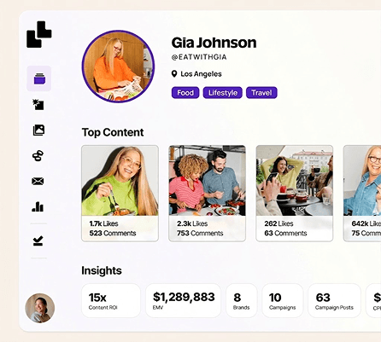Open the post with 642k Likes

click(362, 194)
